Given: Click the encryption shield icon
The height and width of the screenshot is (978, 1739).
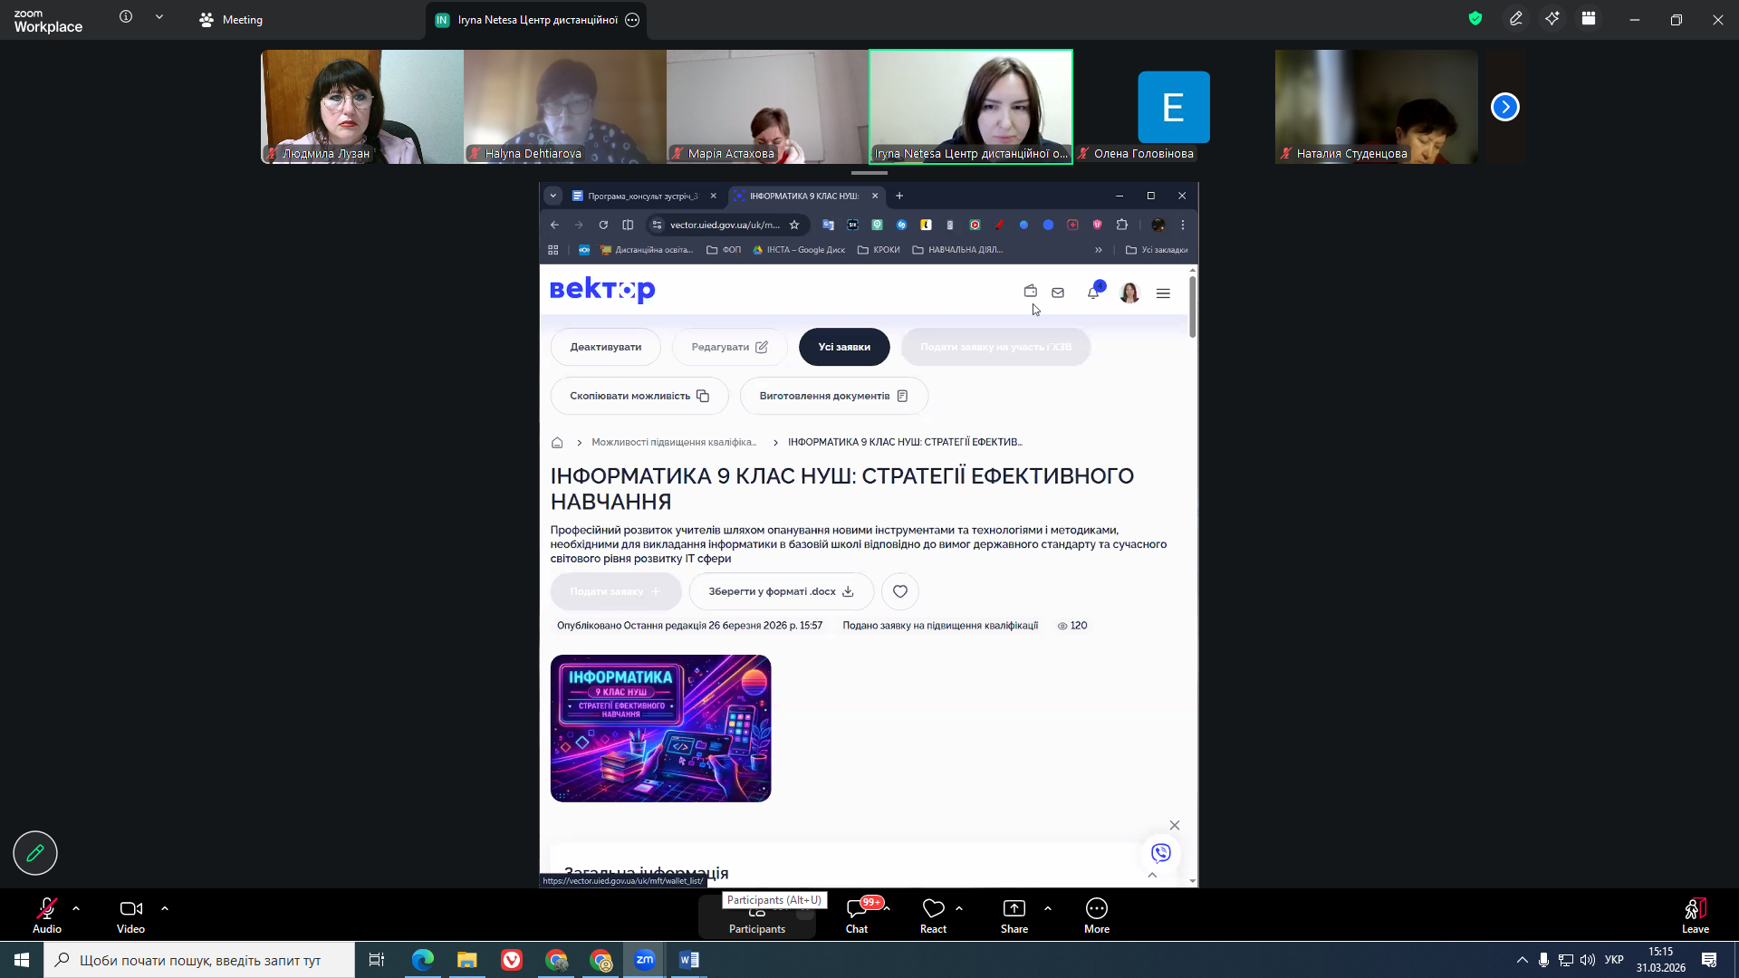Looking at the screenshot, I should (x=1475, y=19).
